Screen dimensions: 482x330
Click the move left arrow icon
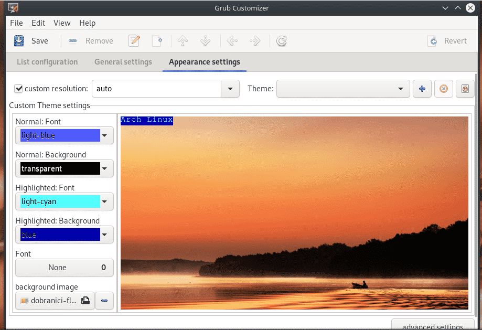tap(232, 41)
